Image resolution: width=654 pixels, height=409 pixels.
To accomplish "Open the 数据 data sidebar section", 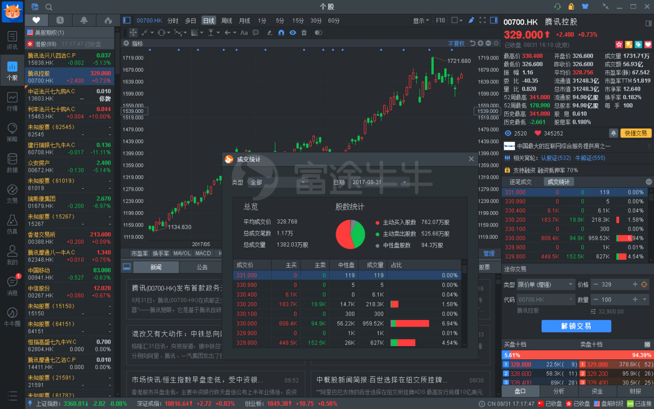I will pyautogui.click(x=12, y=162).
